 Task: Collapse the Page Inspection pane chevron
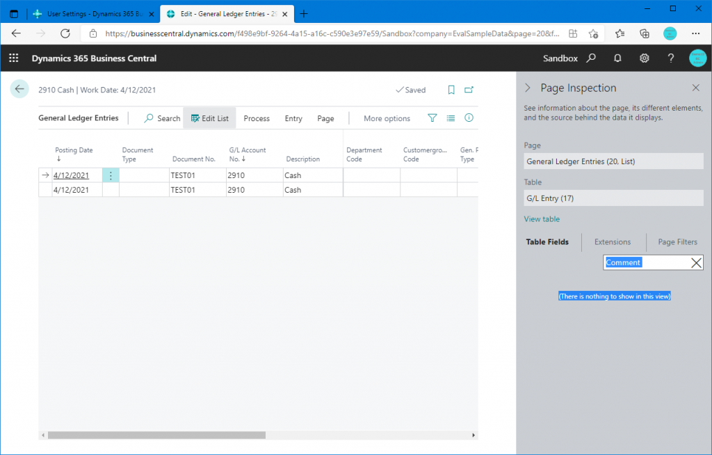coord(528,88)
